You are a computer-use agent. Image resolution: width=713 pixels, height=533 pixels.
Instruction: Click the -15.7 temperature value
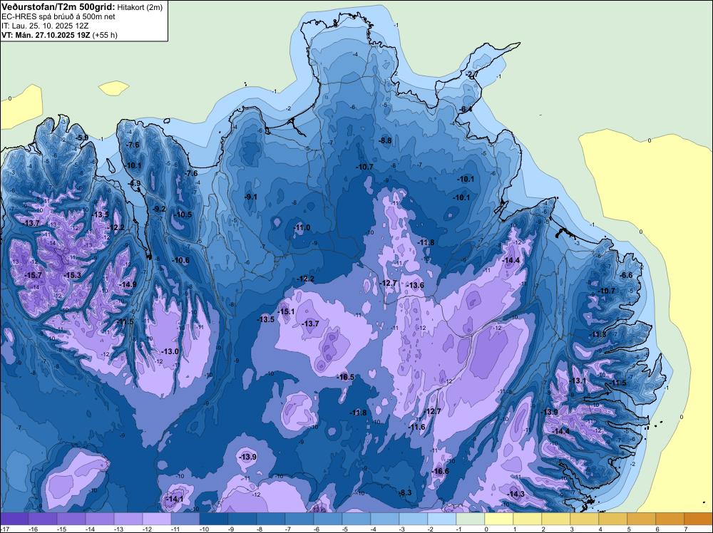(34, 275)
